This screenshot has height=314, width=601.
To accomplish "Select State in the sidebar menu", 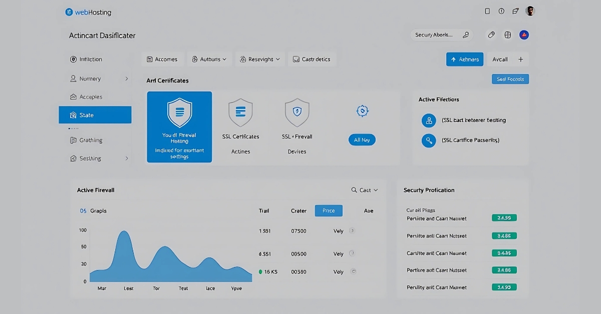I will (x=95, y=115).
